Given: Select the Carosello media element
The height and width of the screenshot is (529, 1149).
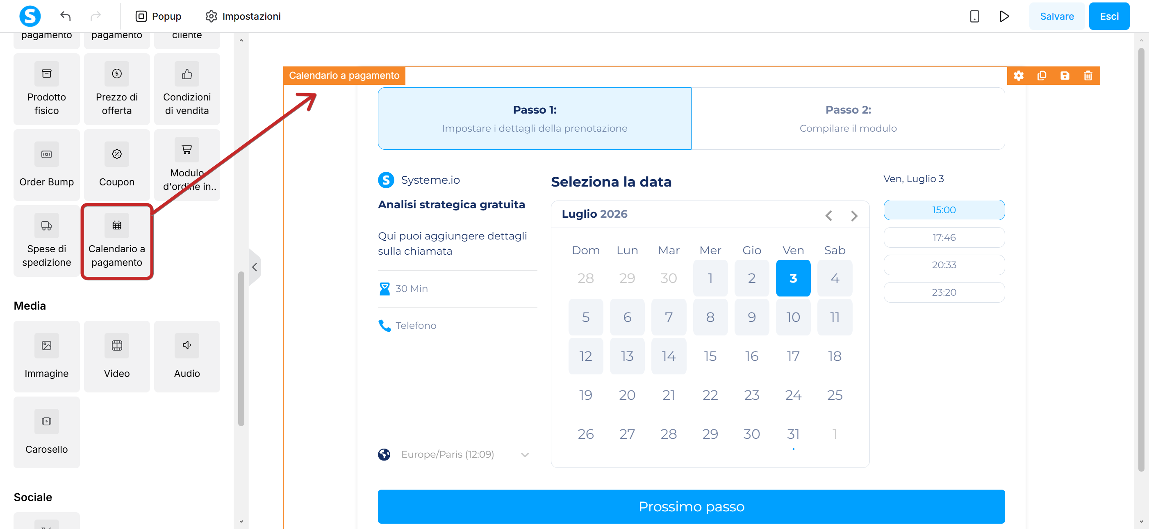Looking at the screenshot, I should point(46,432).
